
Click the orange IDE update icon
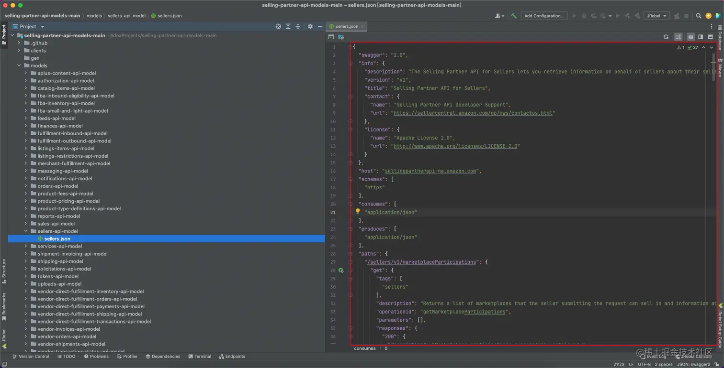click(708, 16)
